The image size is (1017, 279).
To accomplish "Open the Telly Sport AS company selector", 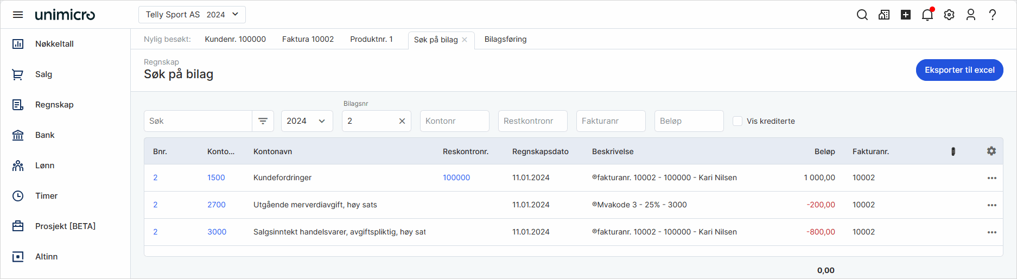I will pyautogui.click(x=192, y=15).
